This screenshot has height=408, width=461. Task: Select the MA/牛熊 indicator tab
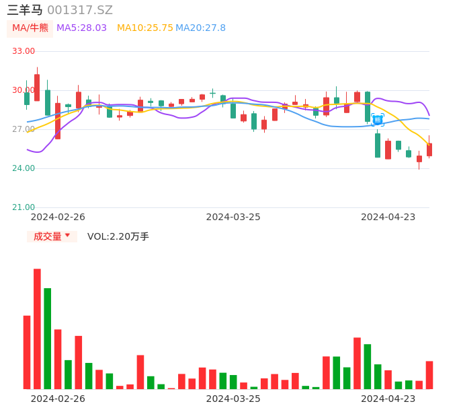click(30, 28)
